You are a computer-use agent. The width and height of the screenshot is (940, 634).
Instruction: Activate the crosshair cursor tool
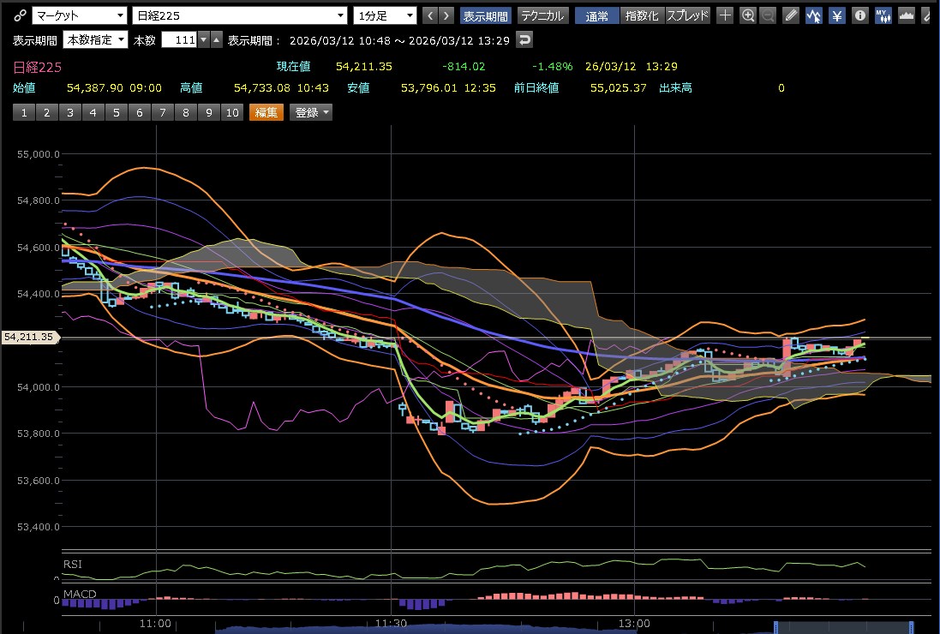(x=725, y=15)
